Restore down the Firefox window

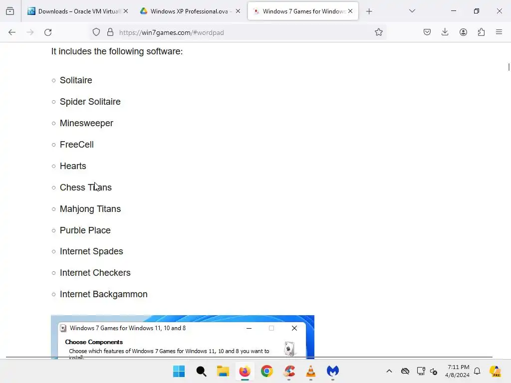click(477, 11)
